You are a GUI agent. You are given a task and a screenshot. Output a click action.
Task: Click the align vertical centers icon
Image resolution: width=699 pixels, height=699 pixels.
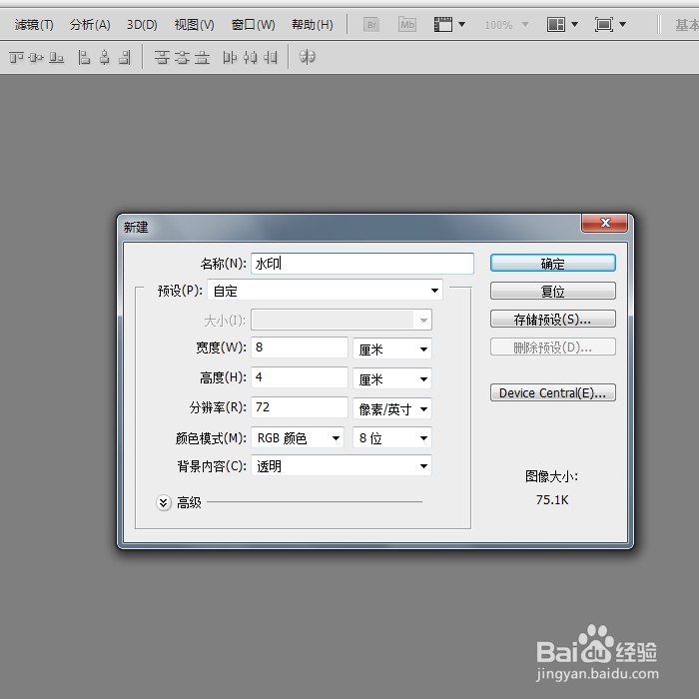36,57
